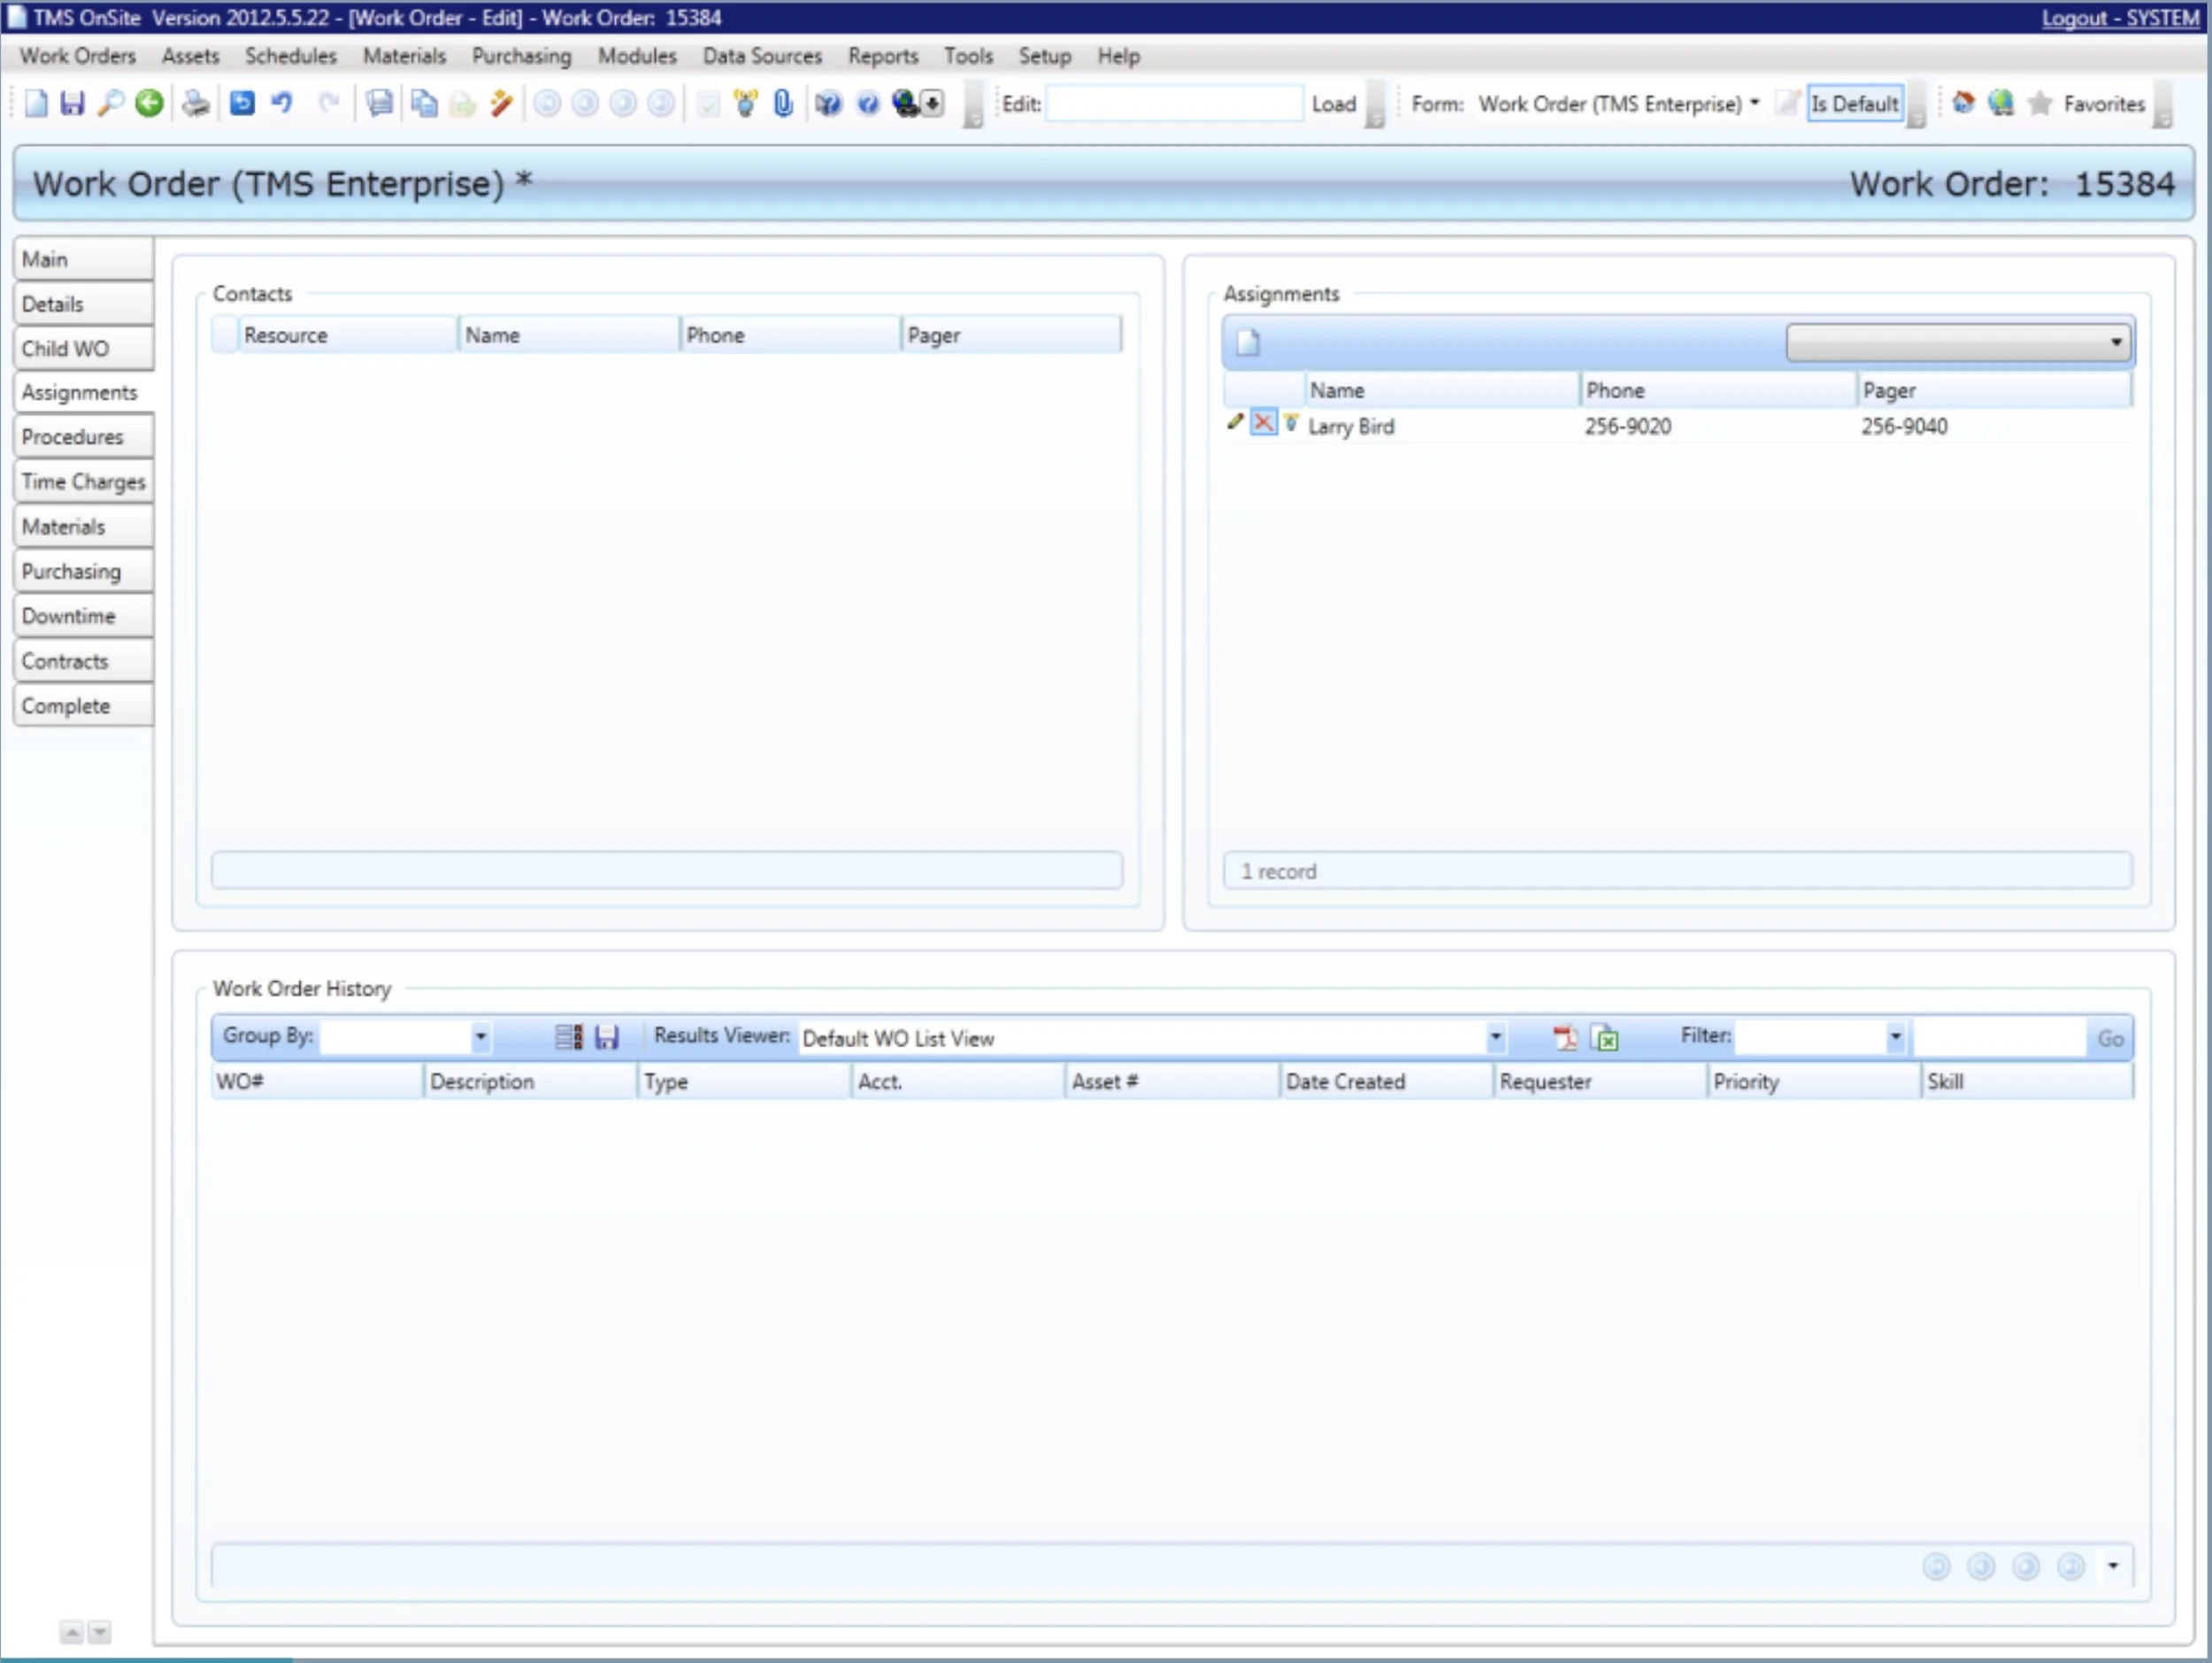Click the green back arrow icon
Image resolution: width=2212 pixels, height=1663 pixels.
point(149,103)
